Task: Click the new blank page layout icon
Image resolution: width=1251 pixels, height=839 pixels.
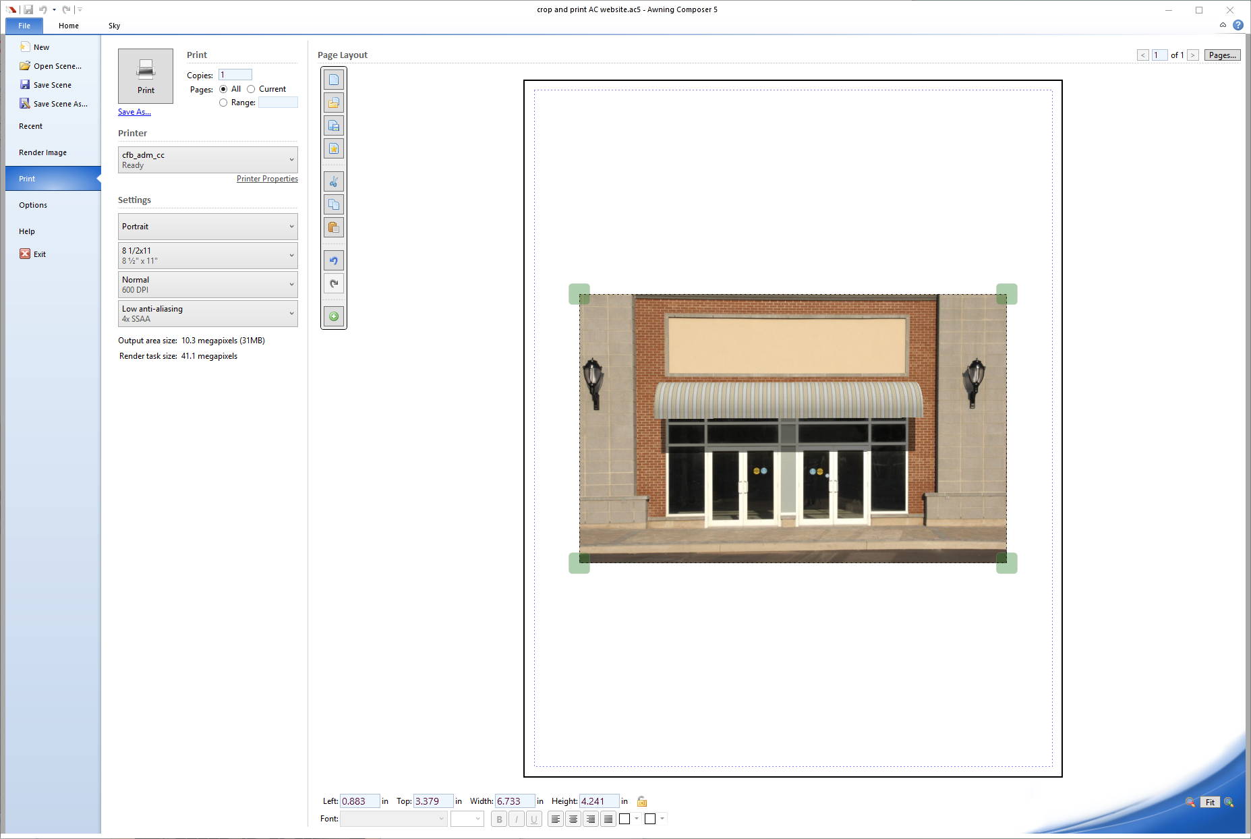Action: point(333,80)
